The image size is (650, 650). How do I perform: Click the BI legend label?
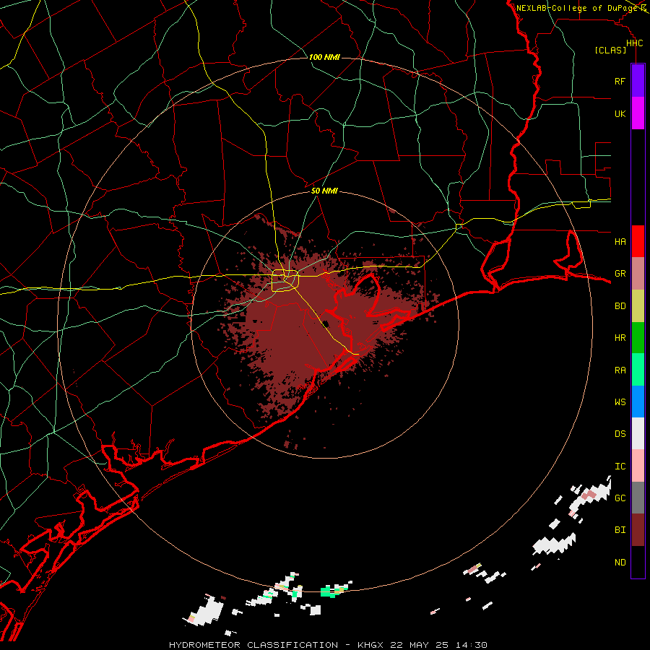620,530
